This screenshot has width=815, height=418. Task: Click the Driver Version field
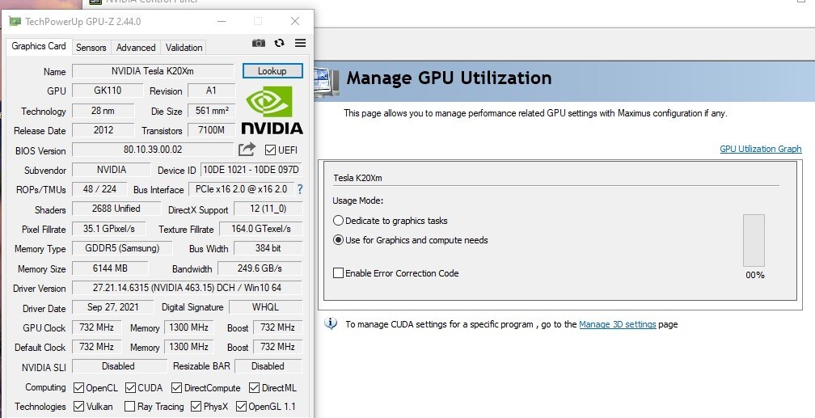187,288
